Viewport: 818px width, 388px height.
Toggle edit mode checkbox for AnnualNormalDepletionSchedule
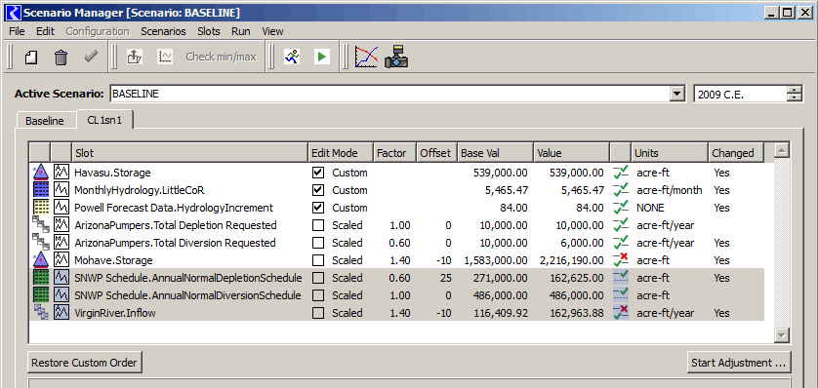[x=317, y=278]
